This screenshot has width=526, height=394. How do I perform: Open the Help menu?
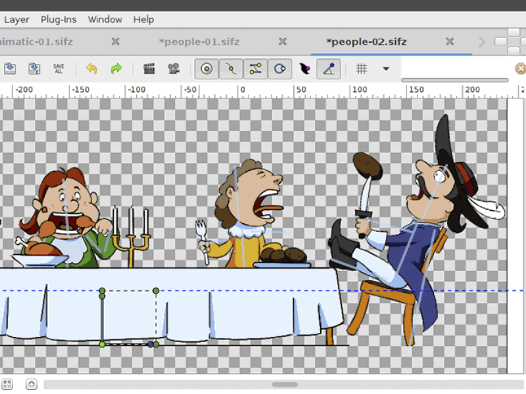[x=143, y=20]
